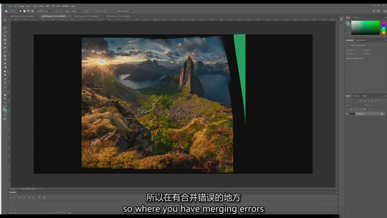This screenshot has height=218, width=387.
Task: Enable Subtract from Selection mode
Action: (x=28, y=11)
